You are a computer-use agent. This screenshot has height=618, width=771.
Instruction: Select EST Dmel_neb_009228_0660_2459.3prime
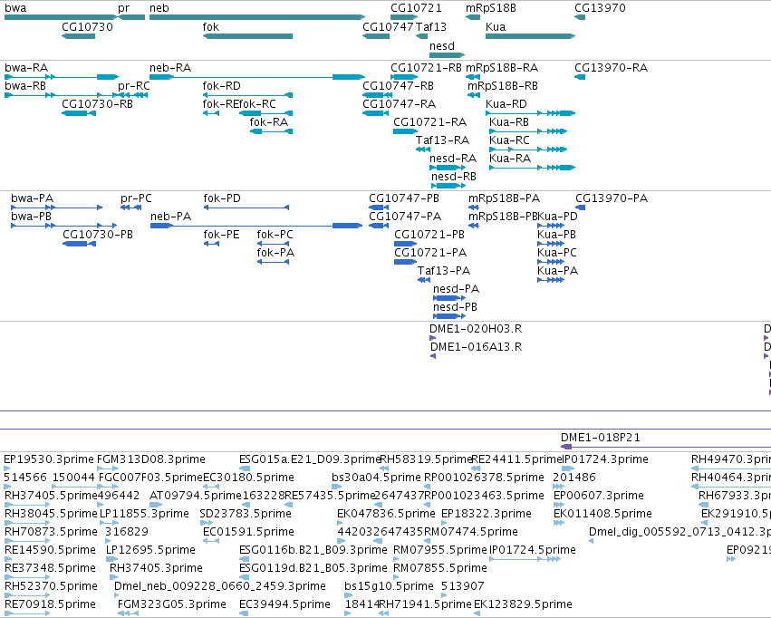[220, 586]
